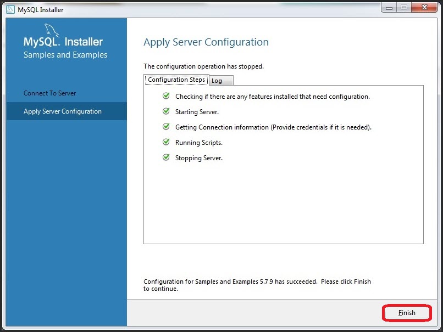Screen dimensions: 443x332
Task: Click 'Checking if there are any features' text
Action: point(273,97)
